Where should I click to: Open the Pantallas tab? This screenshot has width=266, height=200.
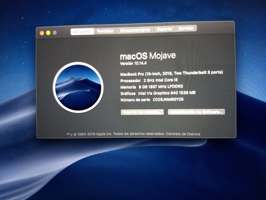tap(105, 31)
